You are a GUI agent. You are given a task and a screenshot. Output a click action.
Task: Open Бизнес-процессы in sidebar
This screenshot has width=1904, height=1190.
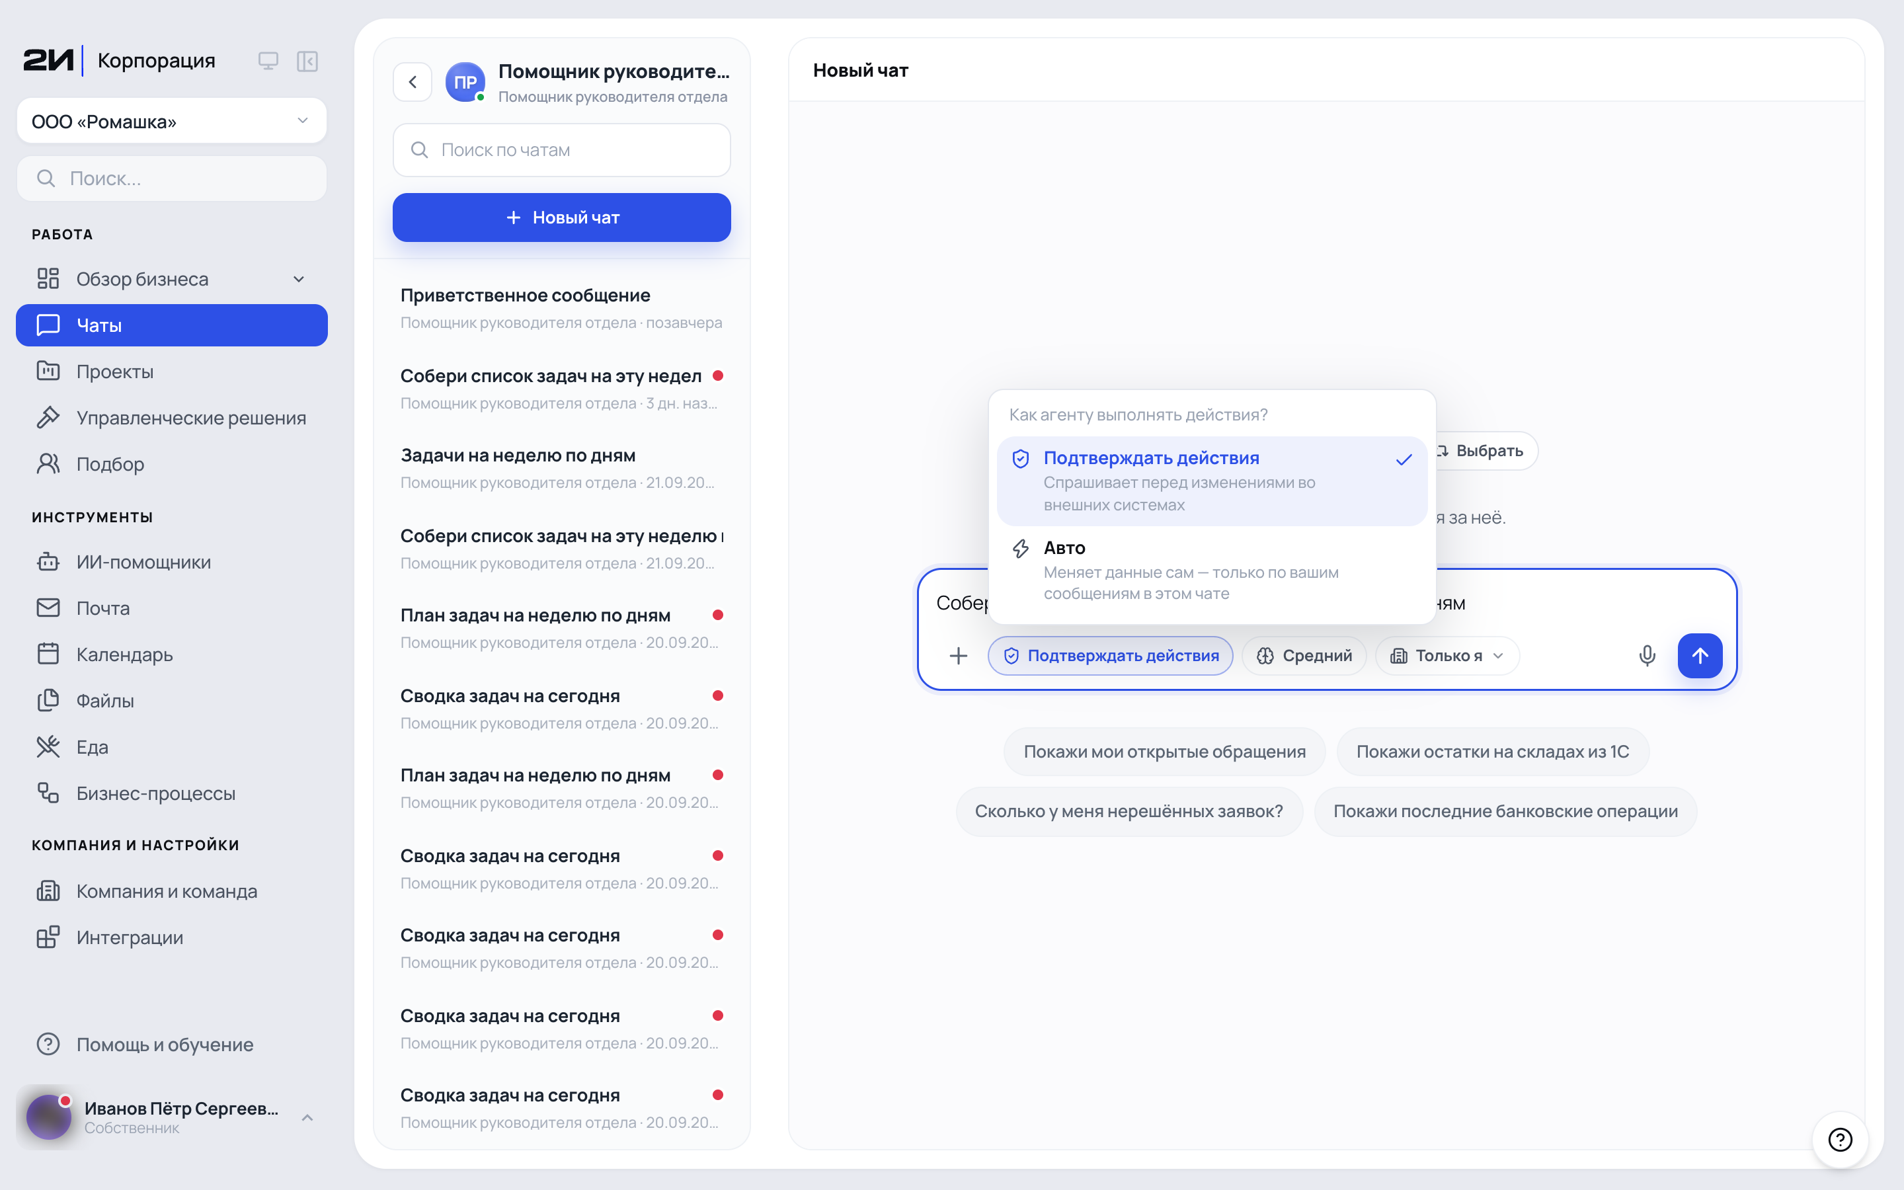[x=171, y=793]
